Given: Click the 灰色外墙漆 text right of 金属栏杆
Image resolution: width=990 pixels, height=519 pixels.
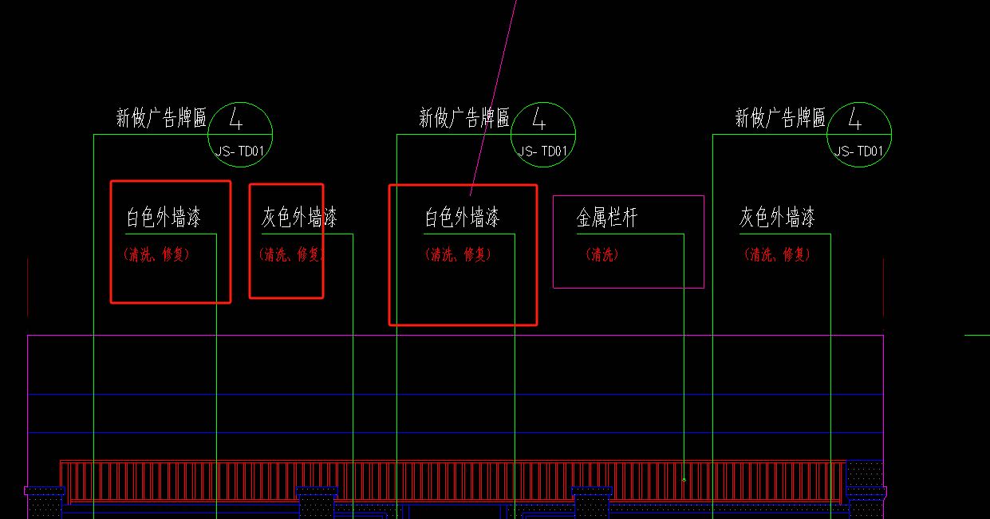Looking at the screenshot, I should pyautogui.click(x=777, y=217).
